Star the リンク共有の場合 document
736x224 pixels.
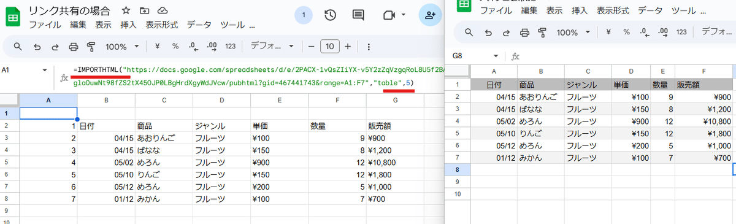[126, 11]
